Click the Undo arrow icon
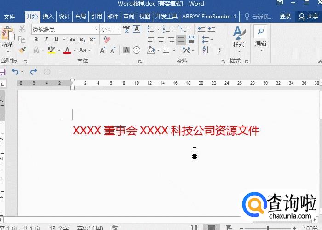The height and width of the screenshot is (230, 322). point(15,71)
